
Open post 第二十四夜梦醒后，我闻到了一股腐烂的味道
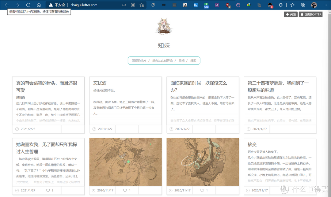click(278, 87)
